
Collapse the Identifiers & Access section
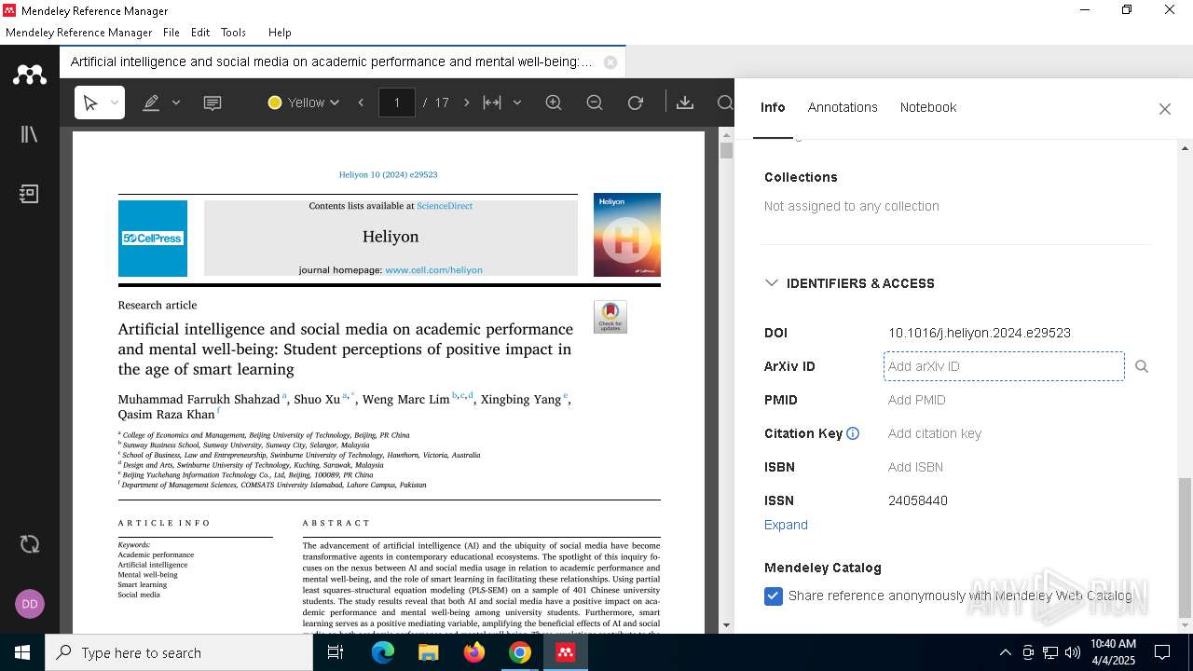772,282
